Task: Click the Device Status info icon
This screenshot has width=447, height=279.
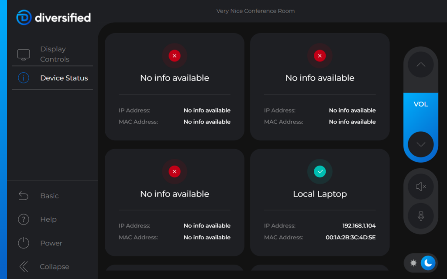Action: [24, 78]
